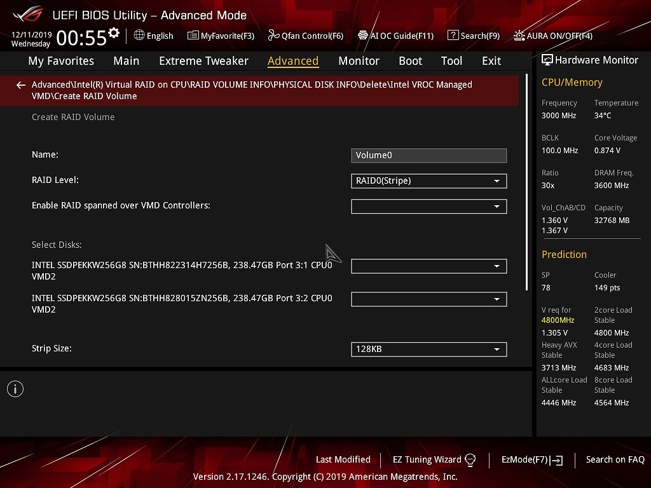This screenshot has width=651, height=488.
Task: Expand RAID spanned over VMD Controllers dropdown
Action: 428,207
